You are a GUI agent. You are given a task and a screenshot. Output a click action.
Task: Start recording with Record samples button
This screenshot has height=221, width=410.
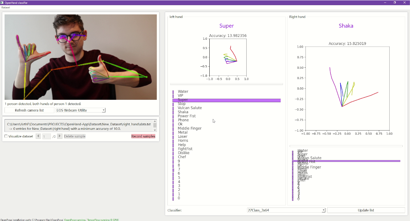tap(143, 136)
